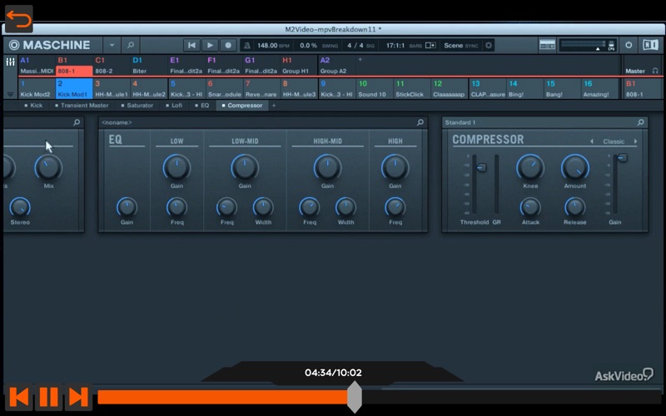
Task: Skip to next video chapter
Action: [x=78, y=397]
